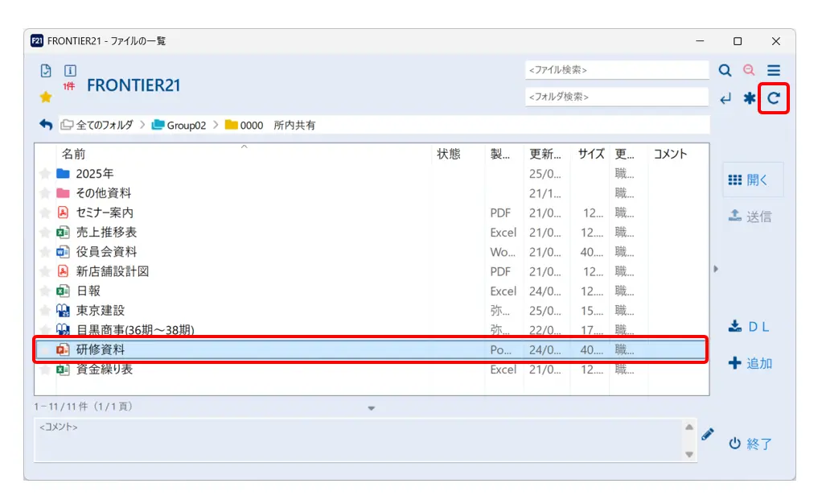Click the pencil edit comment icon
Viewport: 822px width, 504px height.
[707, 434]
